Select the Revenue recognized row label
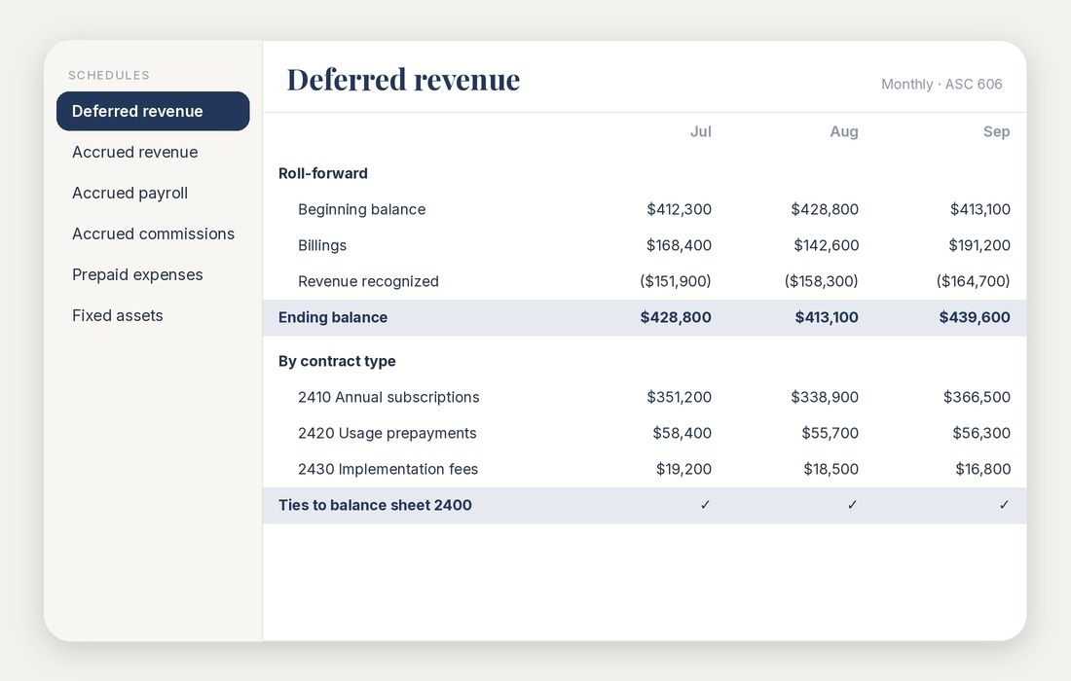 [x=368, y=281]
